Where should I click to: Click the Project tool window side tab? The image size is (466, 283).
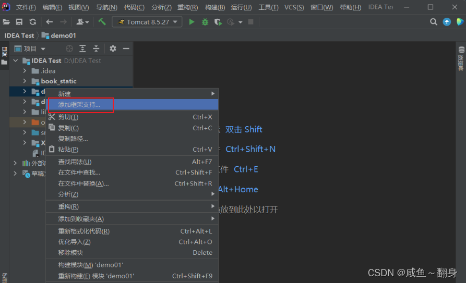pyautogui.click(x=5, y=56)
